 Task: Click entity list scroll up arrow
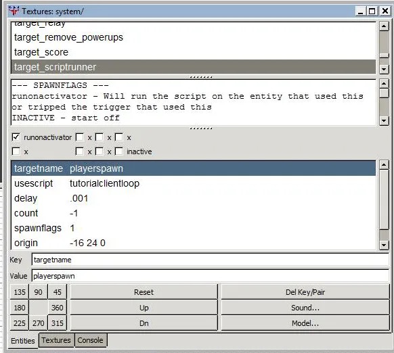pyautogui.click(x=384, y=26)
